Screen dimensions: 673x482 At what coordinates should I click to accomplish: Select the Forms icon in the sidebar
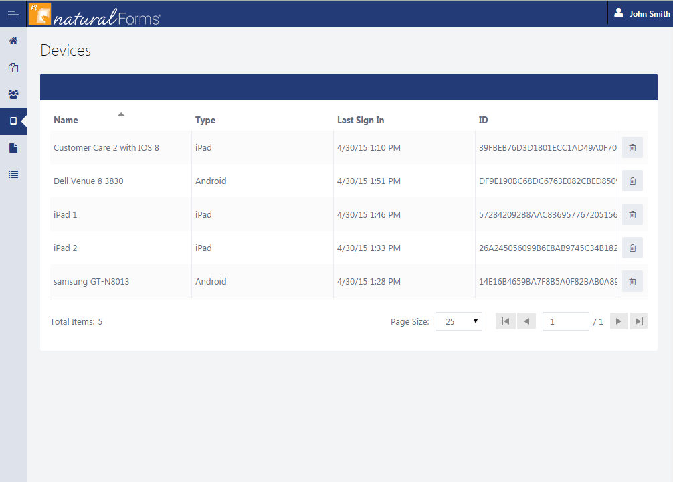point(13,68)
